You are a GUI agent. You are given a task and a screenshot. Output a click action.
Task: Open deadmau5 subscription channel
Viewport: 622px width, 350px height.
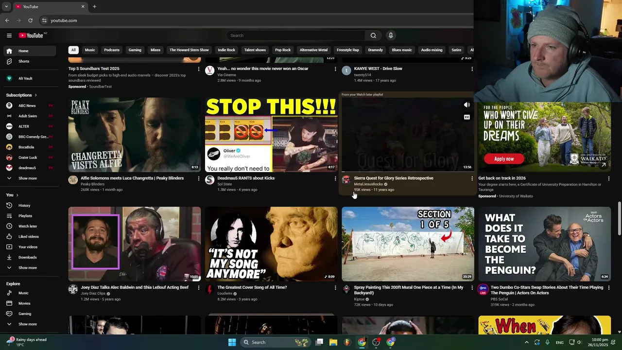(29, 168)
